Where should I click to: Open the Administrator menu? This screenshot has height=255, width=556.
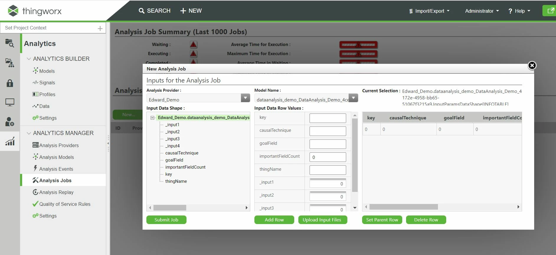coord(482,11)
